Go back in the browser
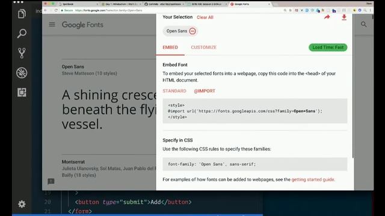This screenshot has width=385, height=216. tap(46, 10)
